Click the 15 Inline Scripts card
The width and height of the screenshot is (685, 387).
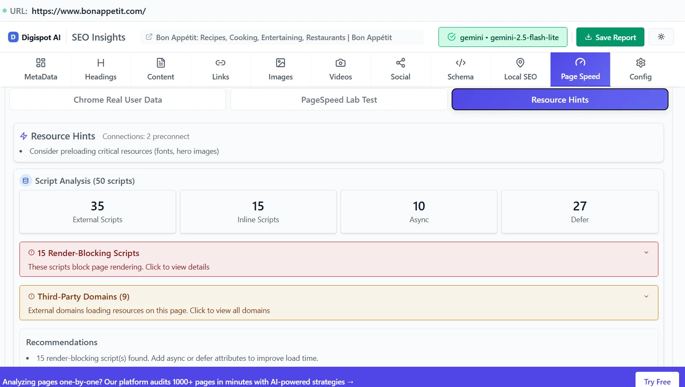click(258, 212)
